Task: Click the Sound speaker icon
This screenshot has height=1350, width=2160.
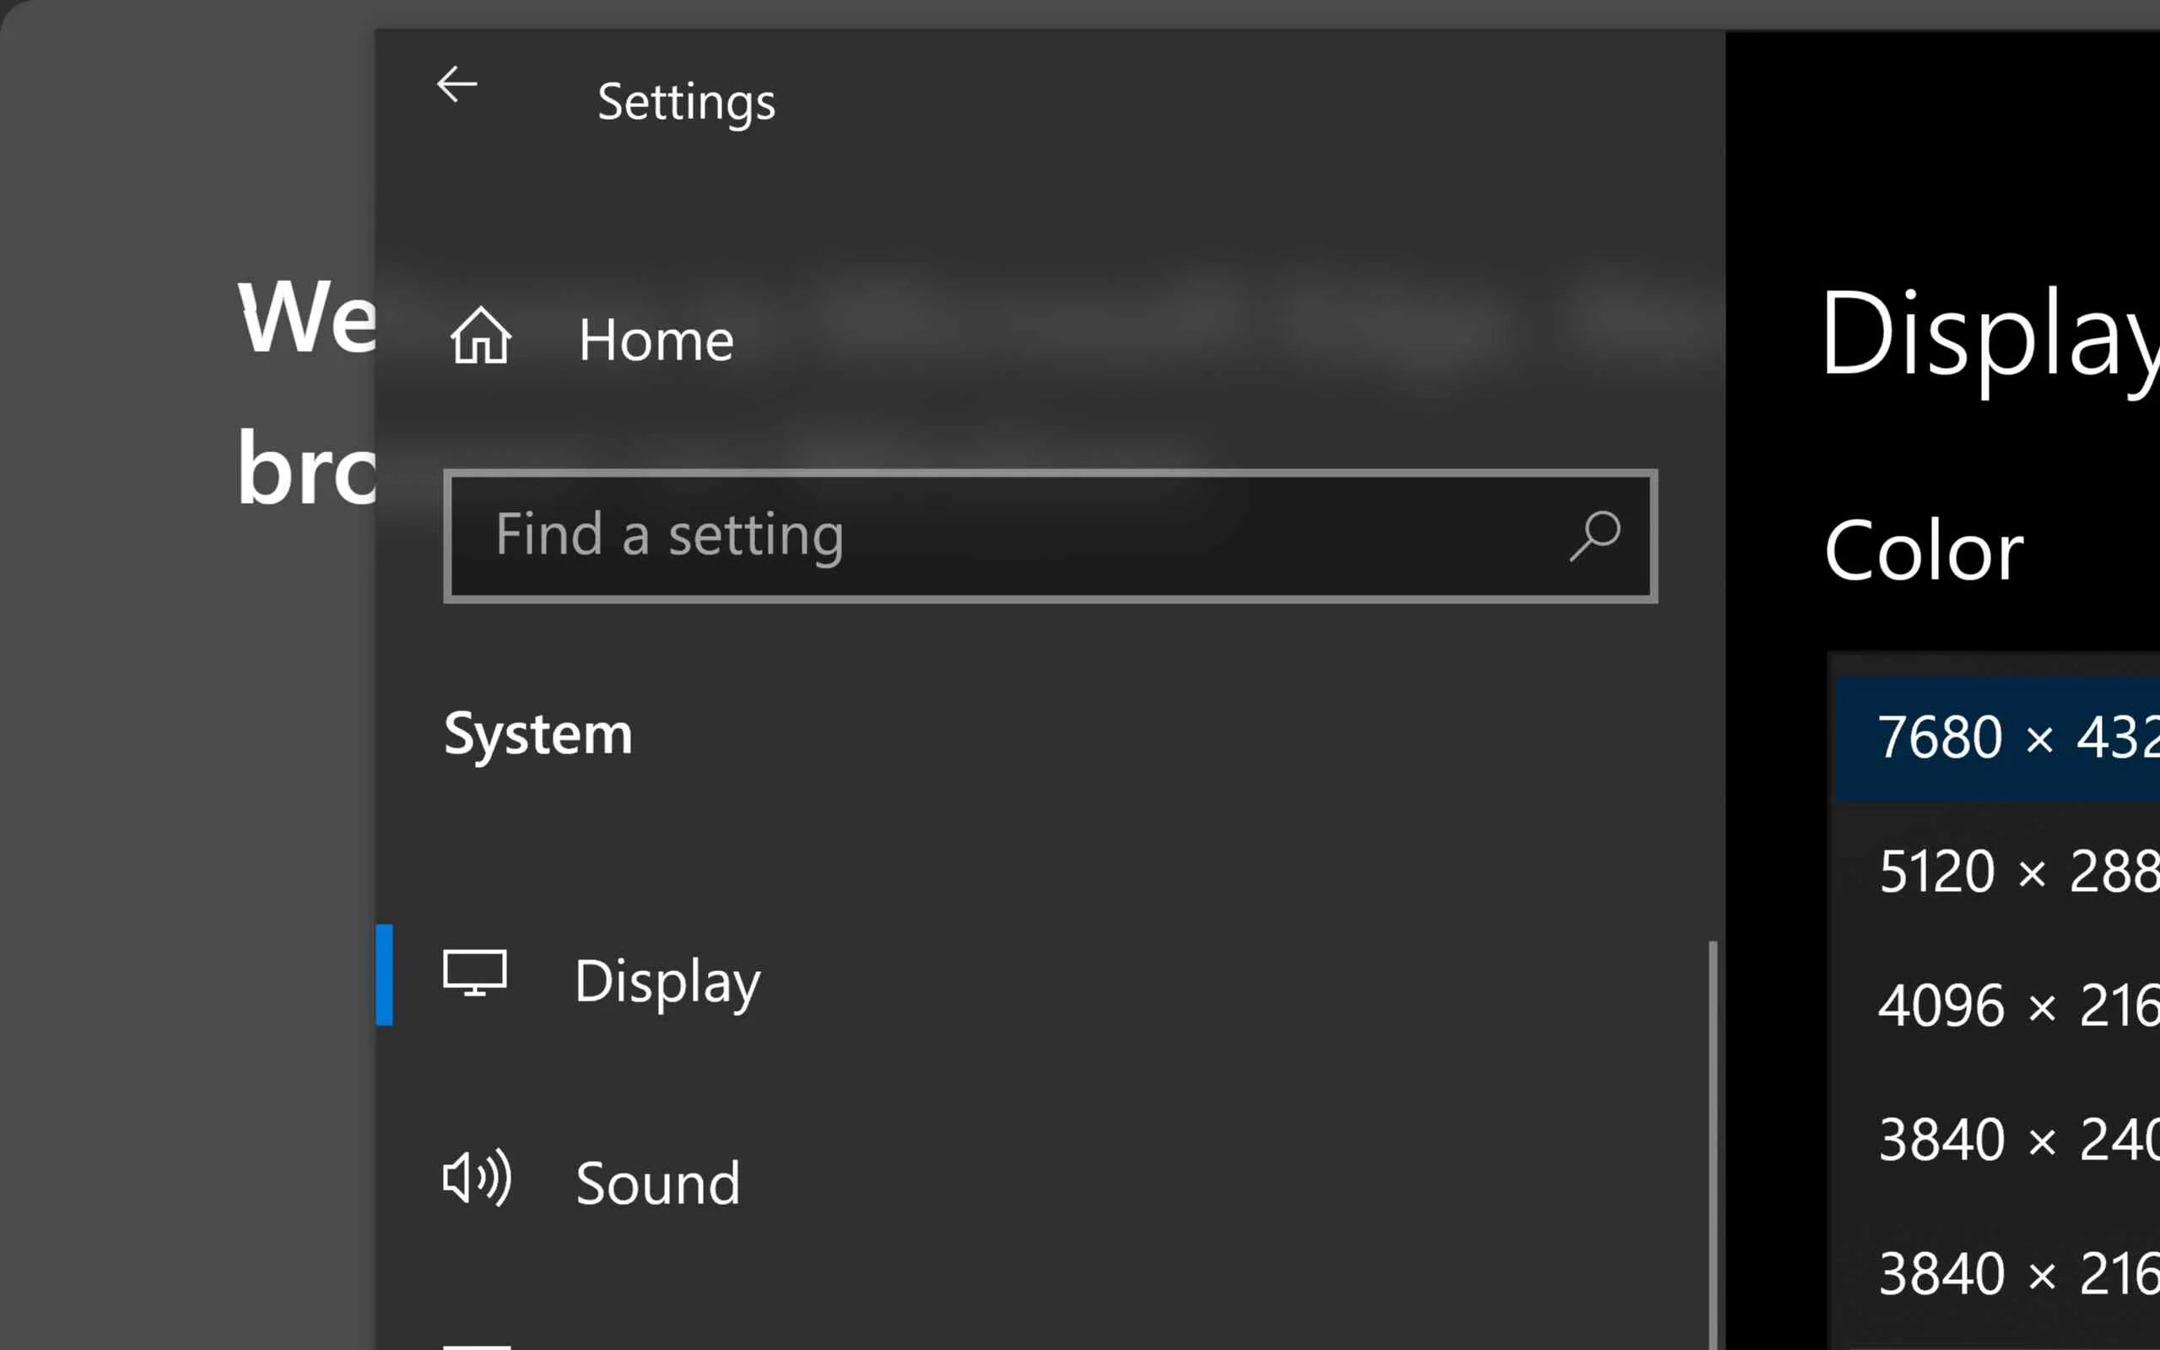Action: tap(477, 1178)
